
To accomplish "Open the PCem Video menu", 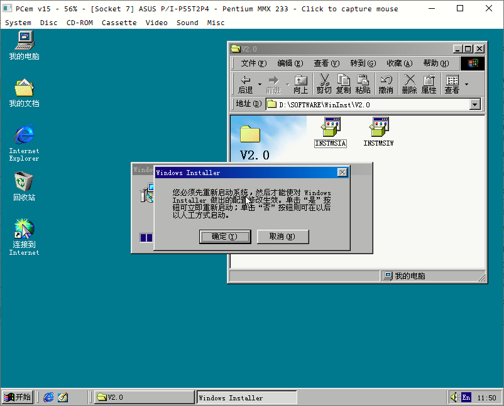I will pyautogui.click(x=156, y=23).
